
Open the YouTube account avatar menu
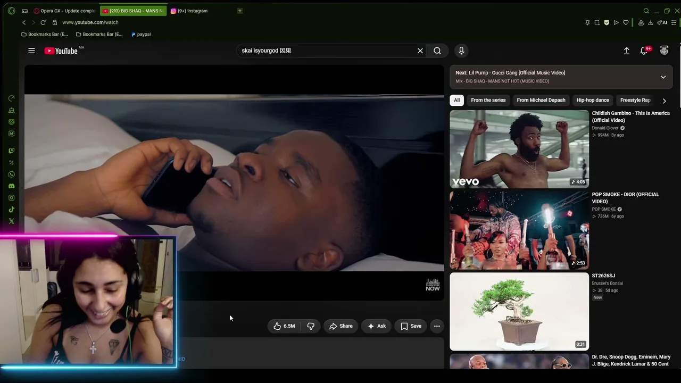(664, 51)
